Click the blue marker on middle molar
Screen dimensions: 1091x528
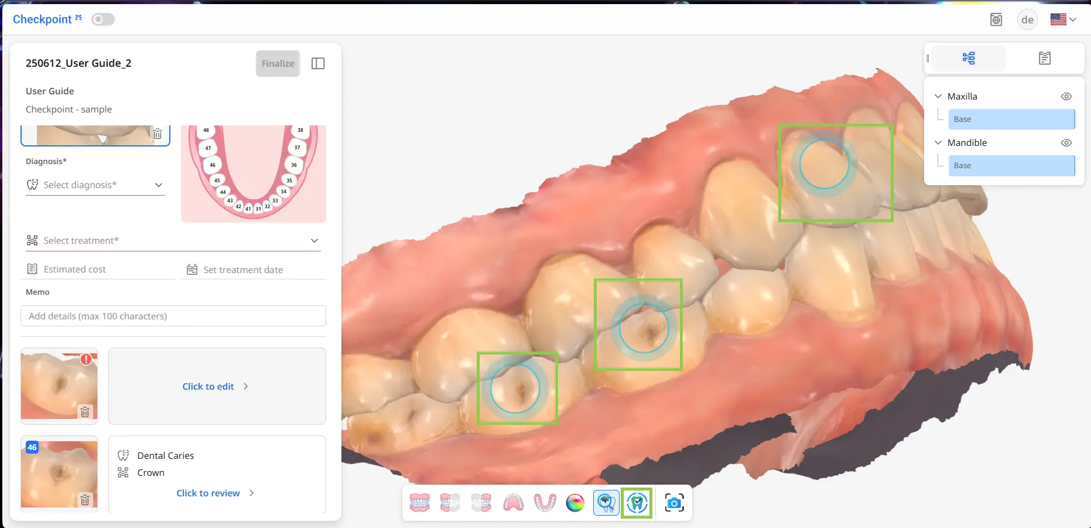[x=644, y=328]
